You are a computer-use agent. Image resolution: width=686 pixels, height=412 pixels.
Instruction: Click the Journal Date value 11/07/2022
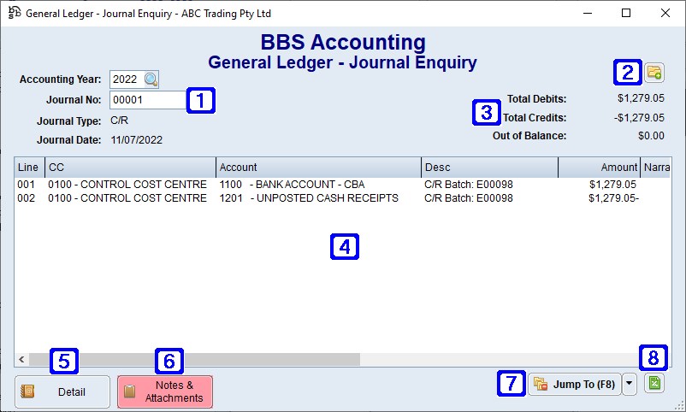coord(137,140)
